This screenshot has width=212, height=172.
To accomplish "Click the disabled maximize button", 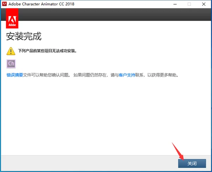I will (189, 4).
